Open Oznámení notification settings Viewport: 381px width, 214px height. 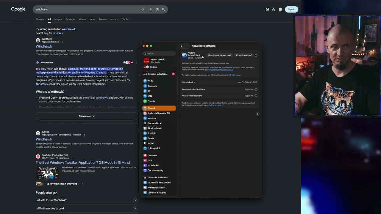click(x=159, y=155)
